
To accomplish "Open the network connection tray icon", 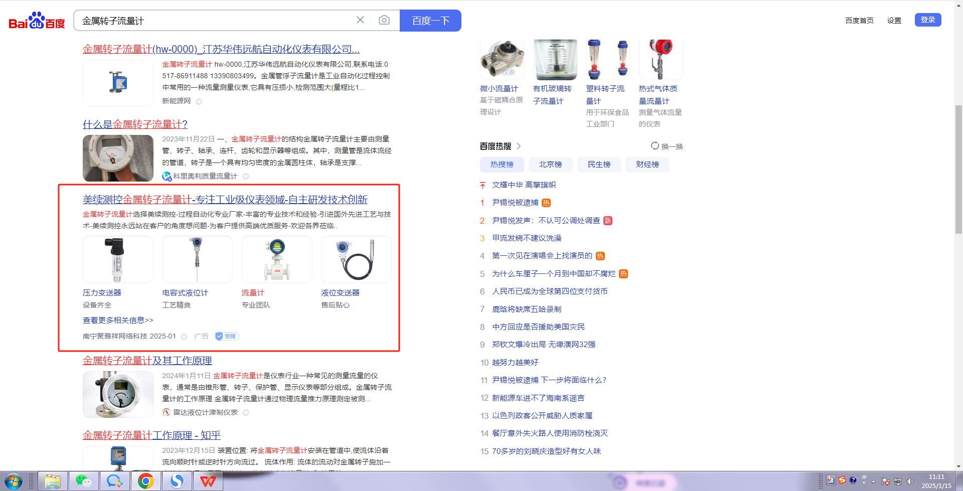I will [x=898, y=482].
